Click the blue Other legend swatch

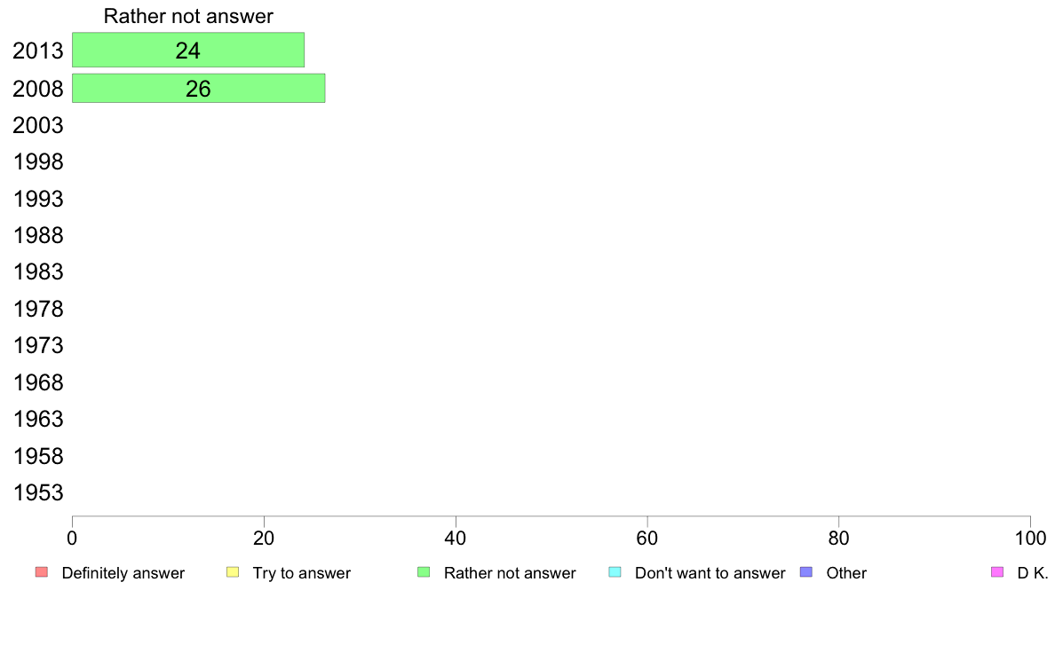click(806, 572)
